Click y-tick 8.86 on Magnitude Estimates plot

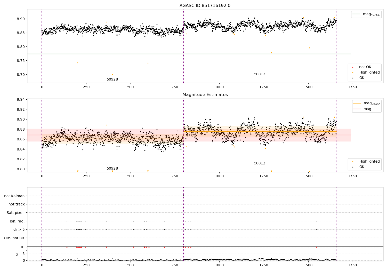(20, 139)
